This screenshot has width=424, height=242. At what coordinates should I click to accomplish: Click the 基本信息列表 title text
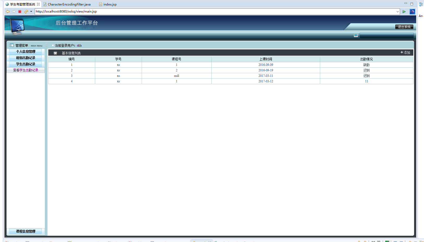[x=71, y=53]
